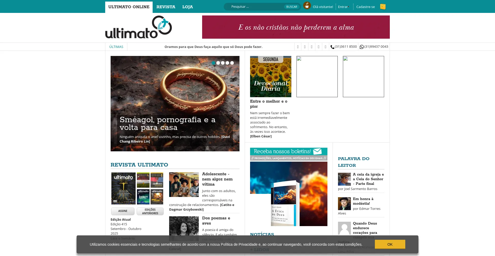Screen dimensions: 495x256
Task: Click the authors Catito e Dagmar Grzybowski
Action: pos(202,207)
